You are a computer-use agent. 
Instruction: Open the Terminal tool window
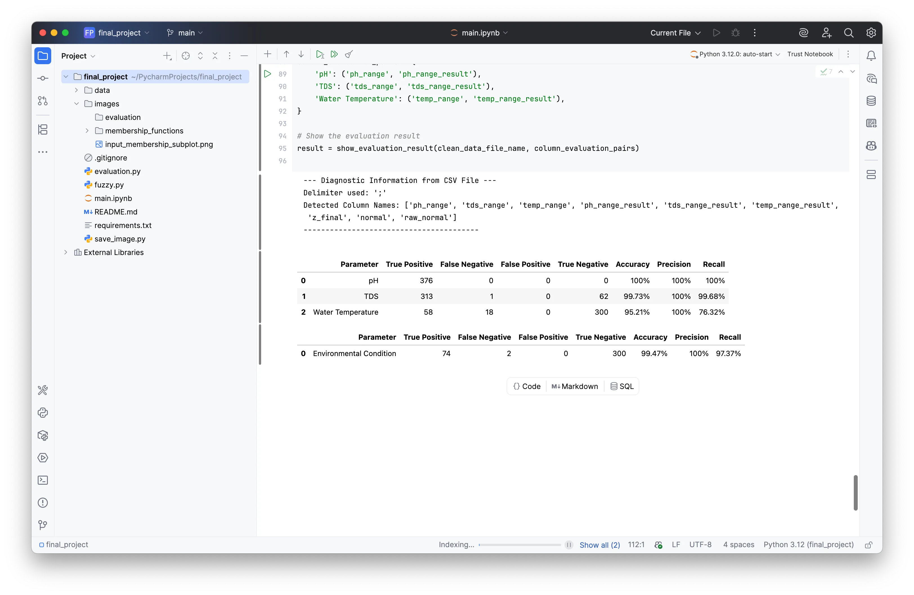point(42,480)
